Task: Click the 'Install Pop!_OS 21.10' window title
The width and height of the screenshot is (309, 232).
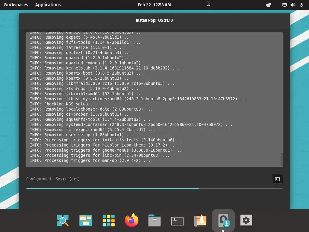Action: [154, 20]
